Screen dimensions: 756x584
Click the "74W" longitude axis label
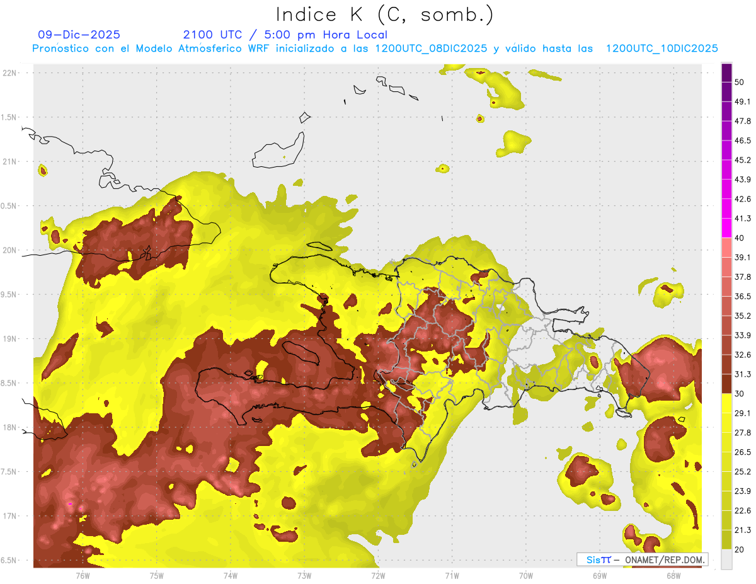(x=231, y=575)
